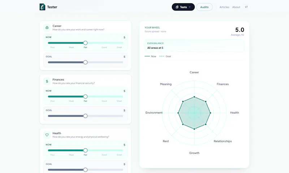This screenshot has height=173, width=289.
Task: Click the Health heart icon
Action: tap(47, 135)
